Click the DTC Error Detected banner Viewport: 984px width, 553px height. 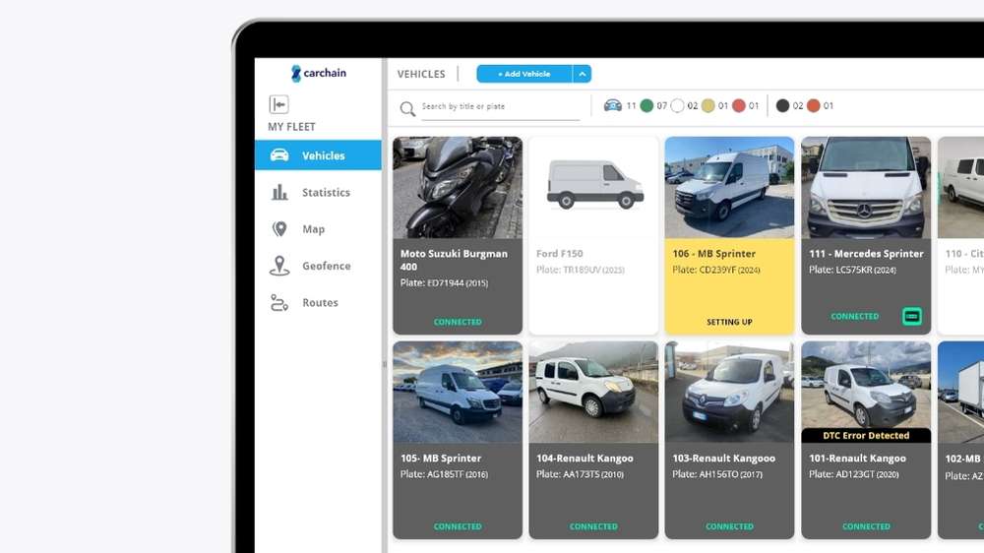coord(866,436)
